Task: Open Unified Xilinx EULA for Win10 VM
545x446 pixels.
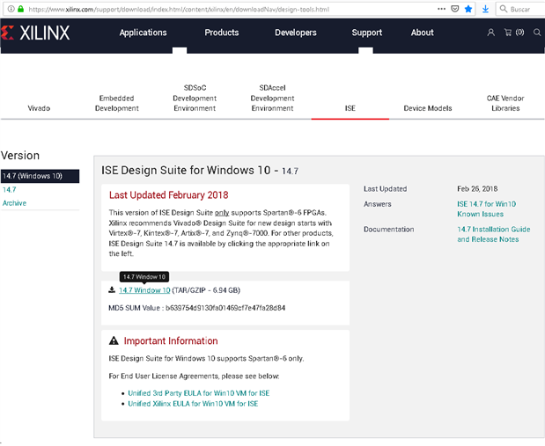Action: [x=192, y=404]
